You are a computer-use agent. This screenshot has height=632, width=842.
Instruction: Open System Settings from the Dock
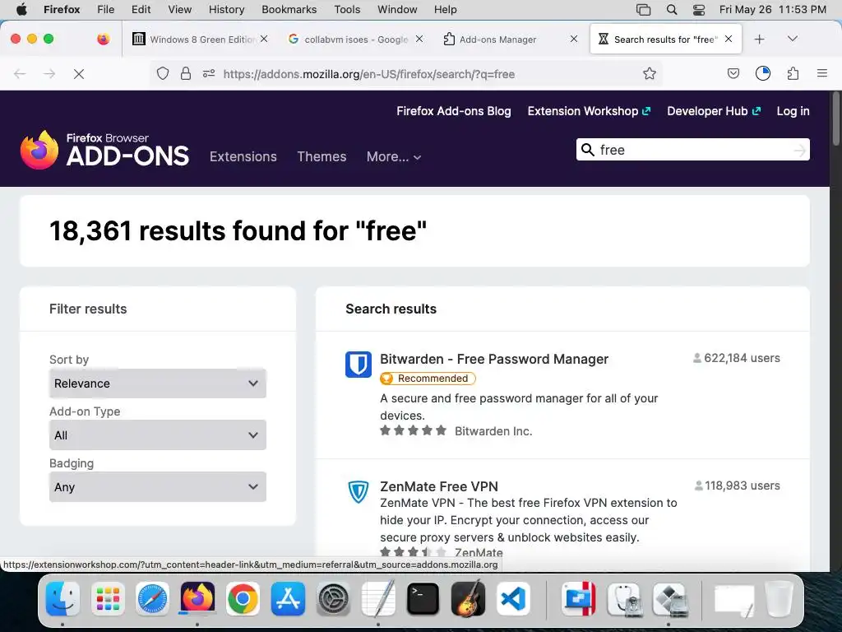click(x=333, y=599)
